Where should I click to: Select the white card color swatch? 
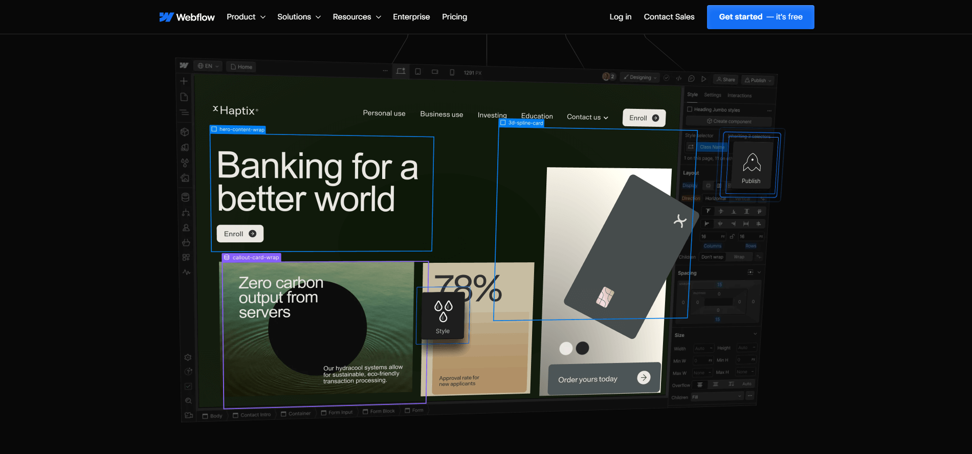(x=566, y=349)
